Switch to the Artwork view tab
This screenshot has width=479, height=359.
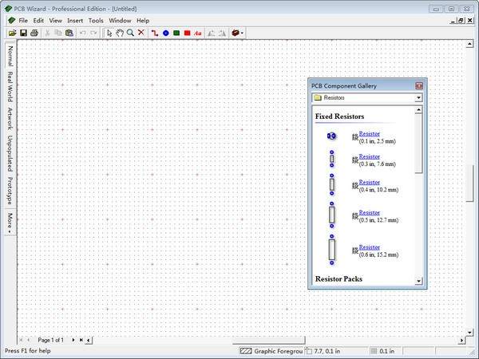(x=10, y=119)
